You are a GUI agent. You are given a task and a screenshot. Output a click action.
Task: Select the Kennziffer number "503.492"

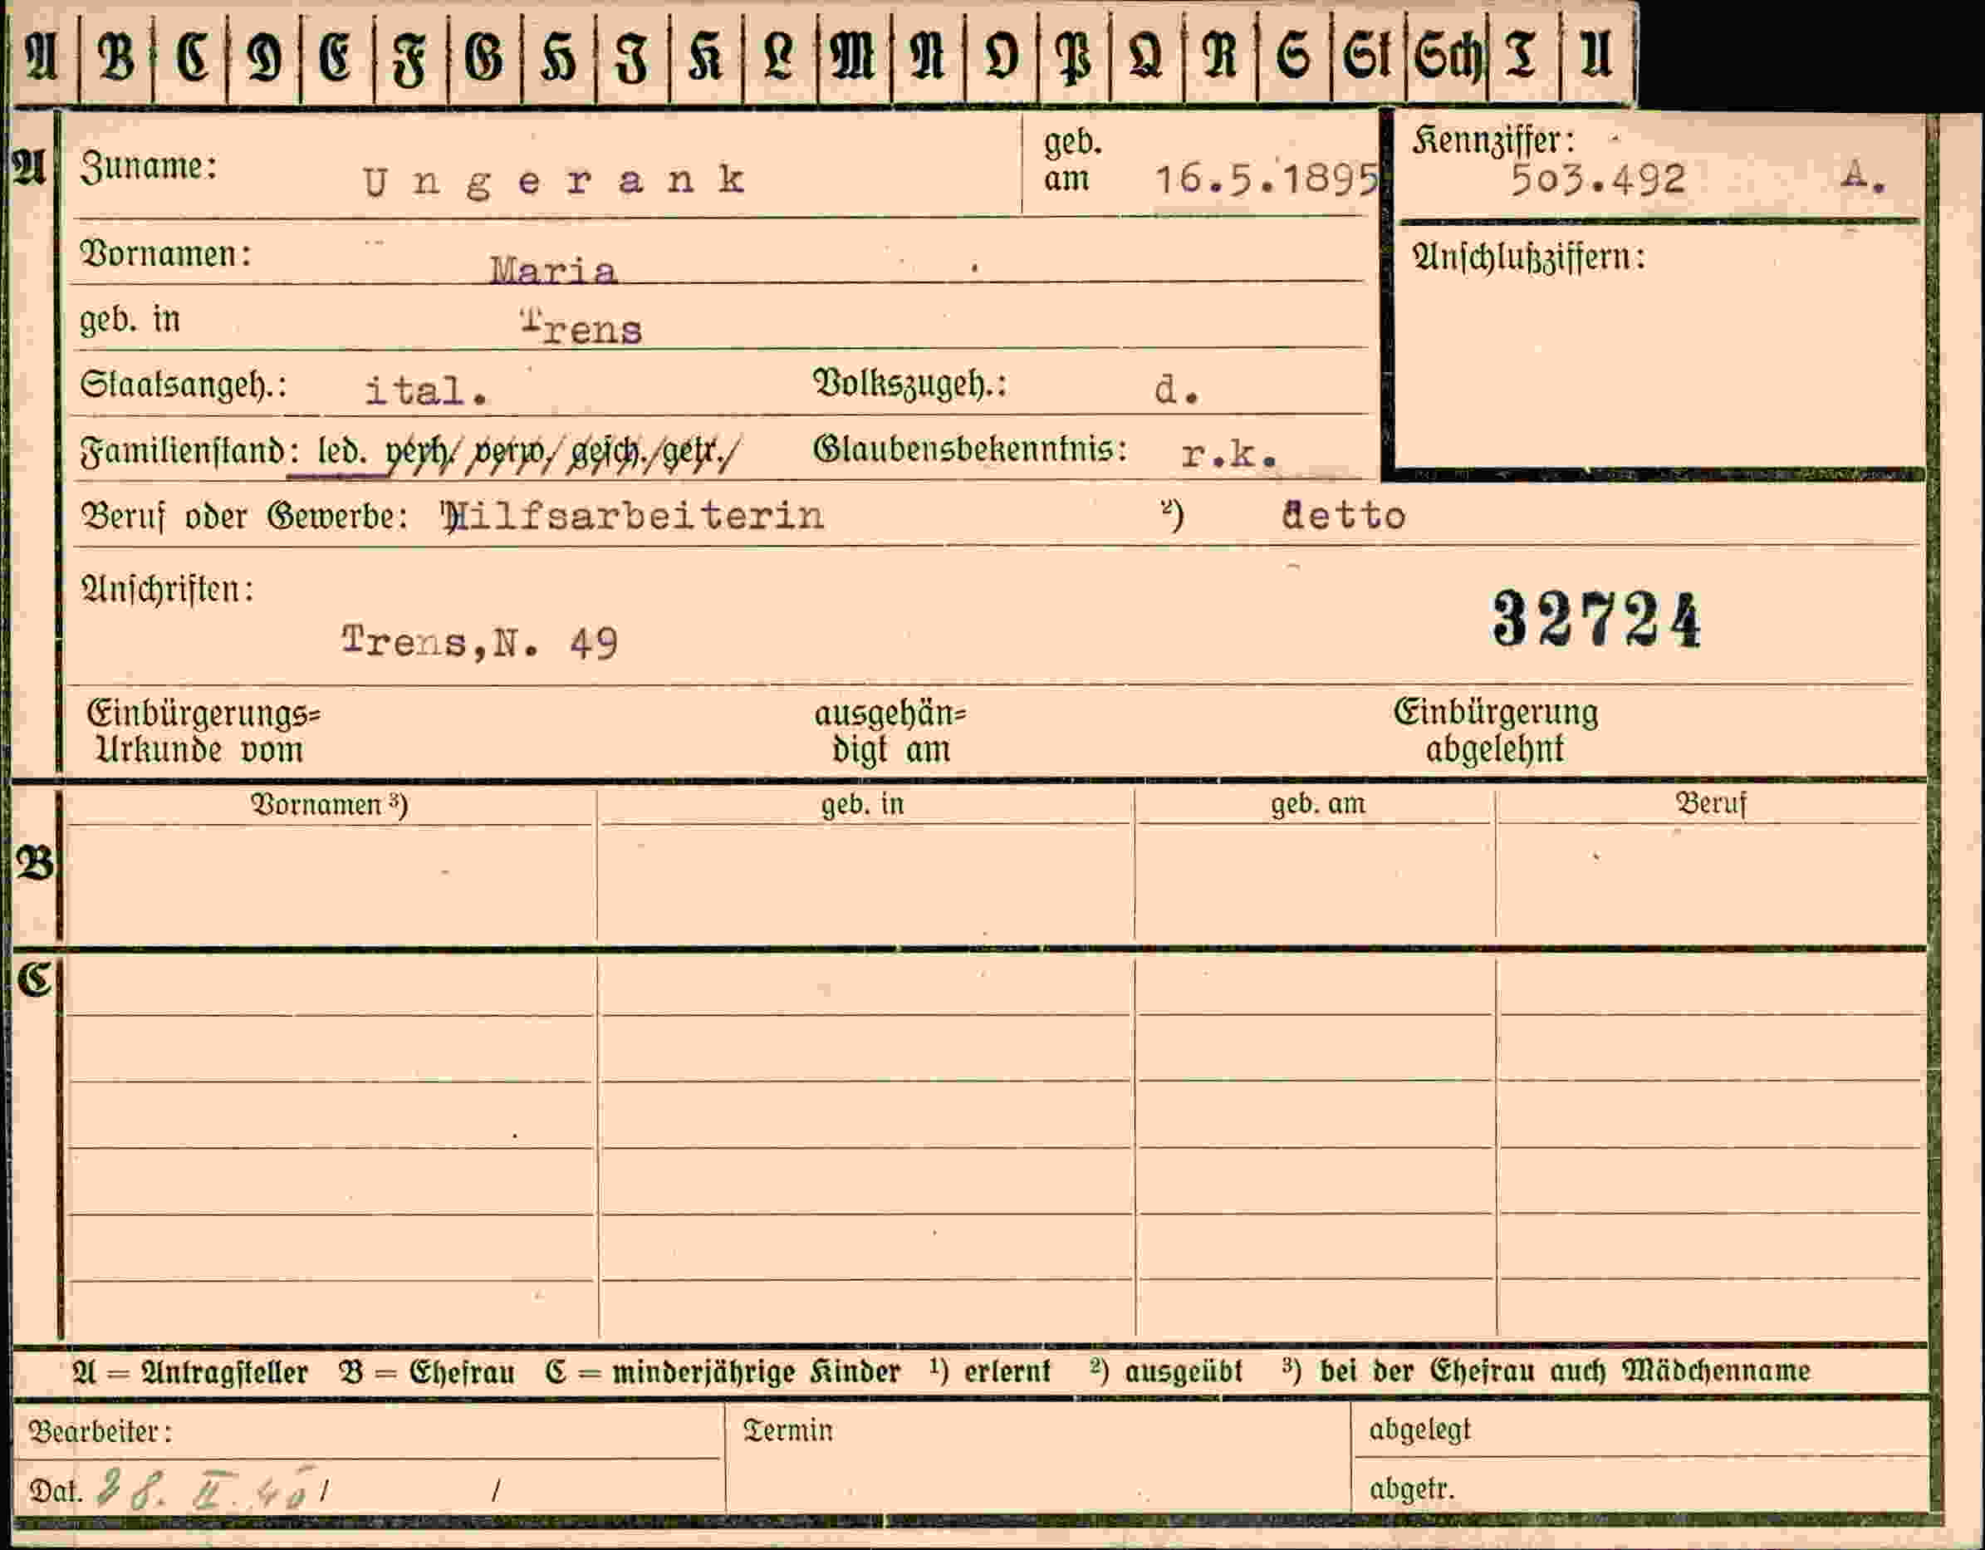pos(1598,180)
